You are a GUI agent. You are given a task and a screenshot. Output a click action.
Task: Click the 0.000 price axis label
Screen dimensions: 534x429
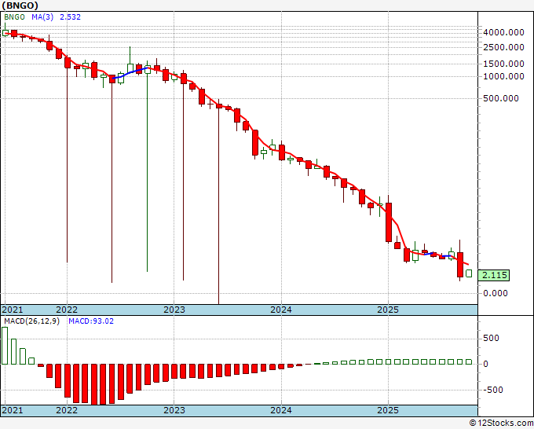coord(496,293)
